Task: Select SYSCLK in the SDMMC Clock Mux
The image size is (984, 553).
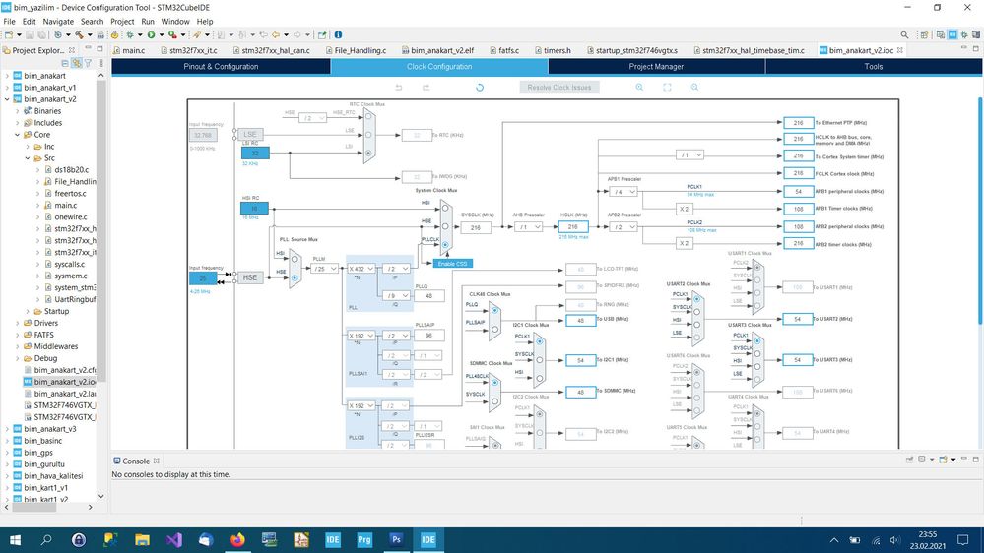Action: click(x=495, y=400)
